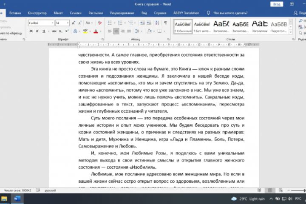Viewport: 306px width, 204px height.
Task: Click the Word icon in taskbar
Action: click(17, 199)
